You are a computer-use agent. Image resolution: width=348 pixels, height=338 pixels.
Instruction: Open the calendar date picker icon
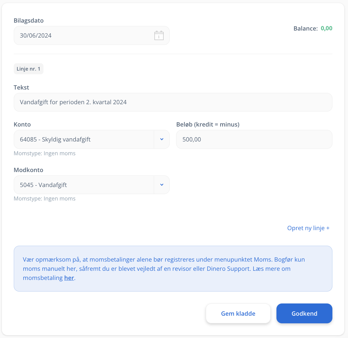[159, 35]
